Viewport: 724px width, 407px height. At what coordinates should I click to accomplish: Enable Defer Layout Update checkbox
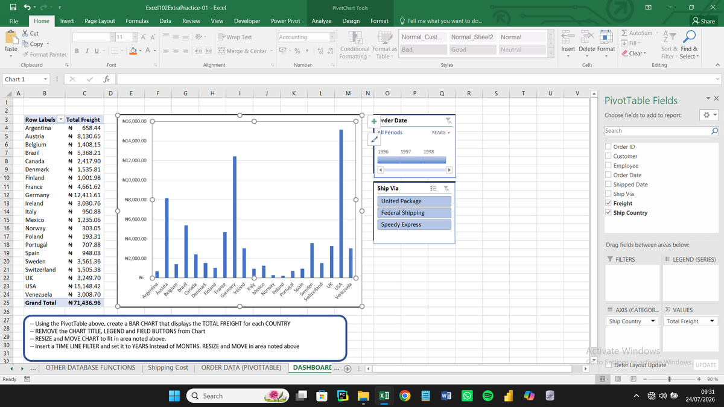(x=608, y=365)
